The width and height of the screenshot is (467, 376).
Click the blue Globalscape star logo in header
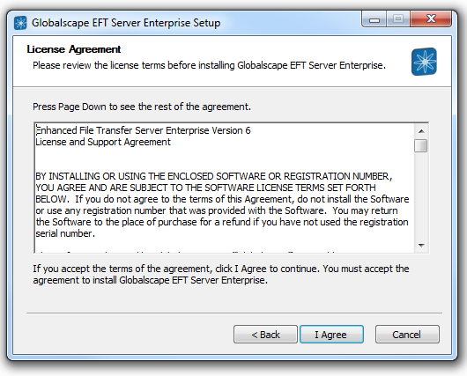tap(424, 62)
